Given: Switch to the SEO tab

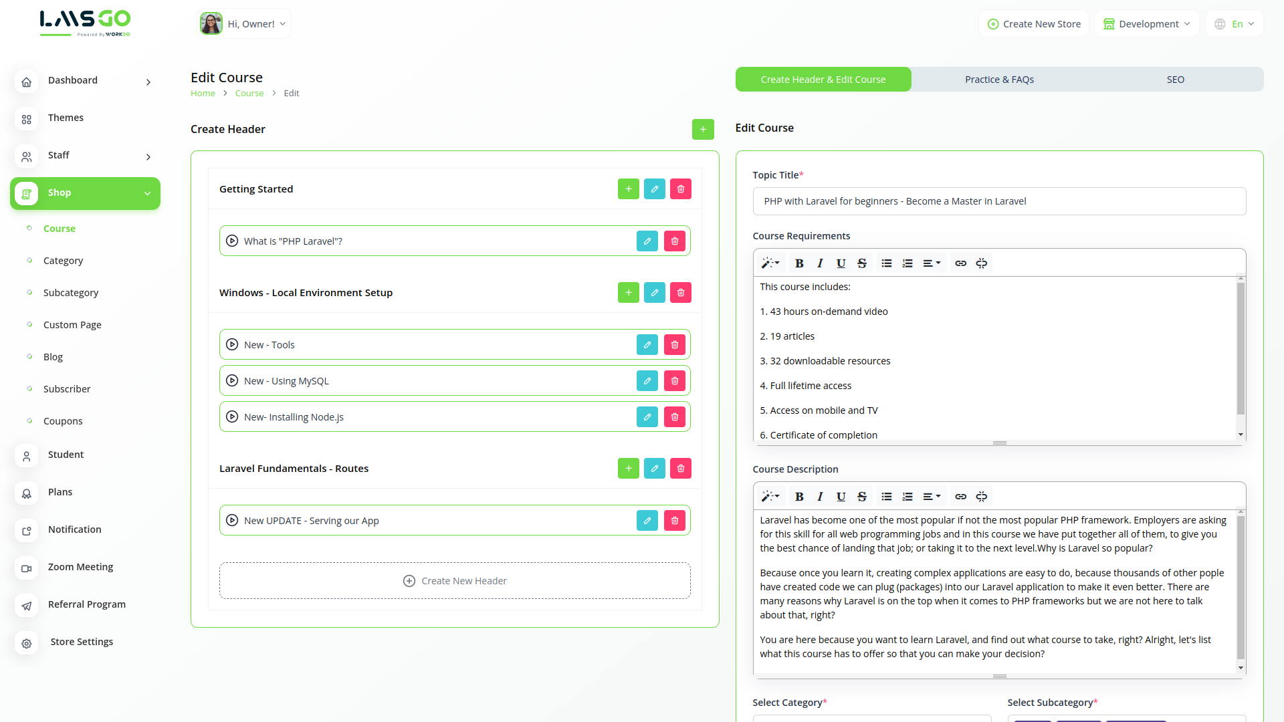Looking at the screenshot, I should (x=1175, y=80).
